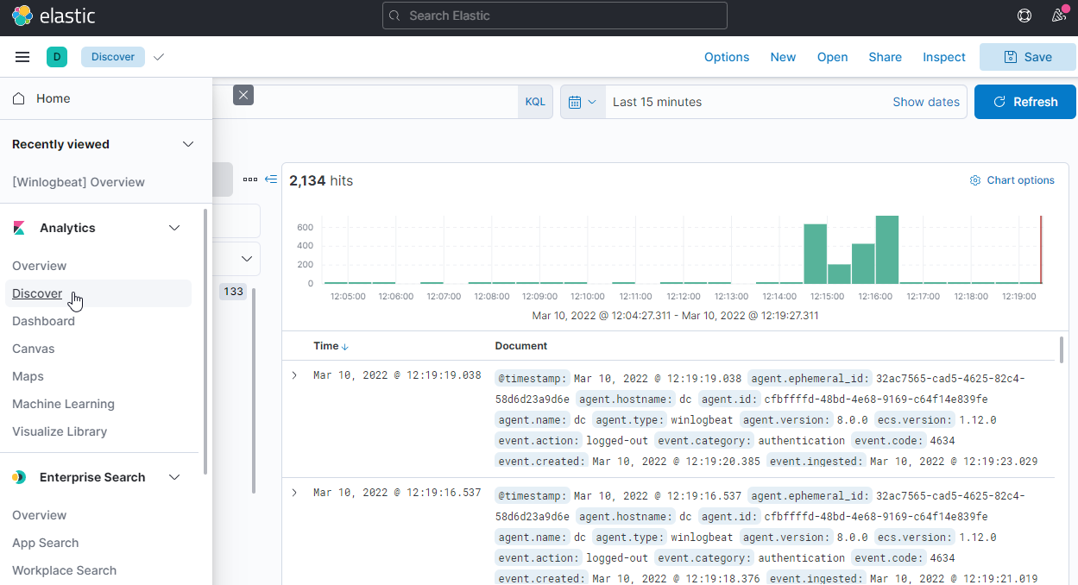Viewport: 1078px width, 585px height.
Task: Click the 2,134 hits text
Action: click(x=321, y=180)
